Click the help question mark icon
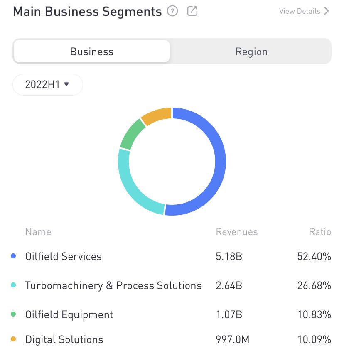Viewport: 344px width, 361px height. point(172,11)
